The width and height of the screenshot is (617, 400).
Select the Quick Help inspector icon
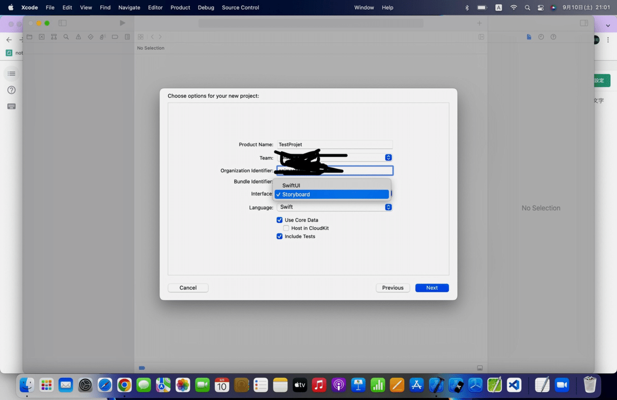(x=553, y=37)
